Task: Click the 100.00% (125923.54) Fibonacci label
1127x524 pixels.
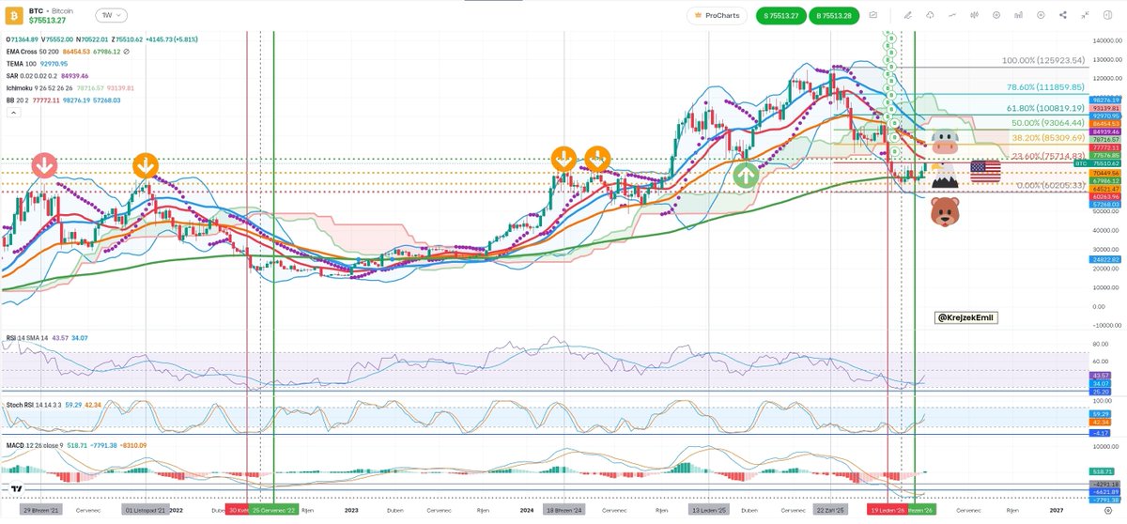Action: (1044, 60)
